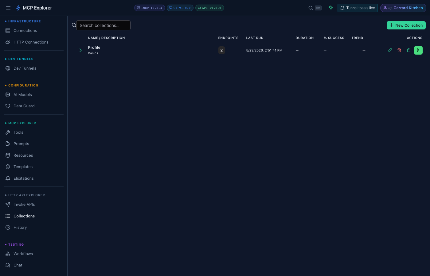This screenshot has width=430, height=276.
Task: Click the % Success column header
Action: coord(334,38)
